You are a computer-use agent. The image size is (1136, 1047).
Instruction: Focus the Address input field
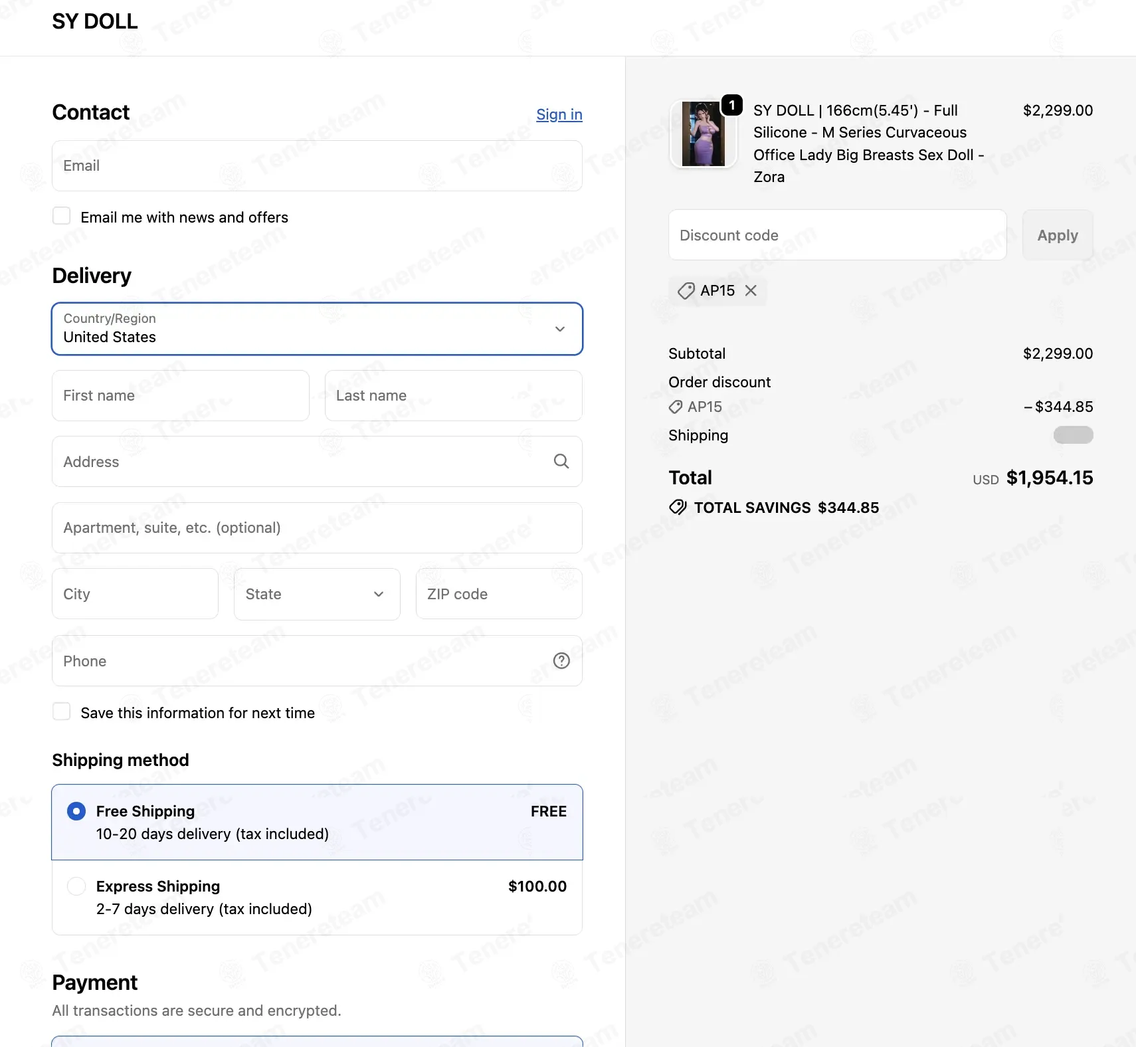coord(317,462)
